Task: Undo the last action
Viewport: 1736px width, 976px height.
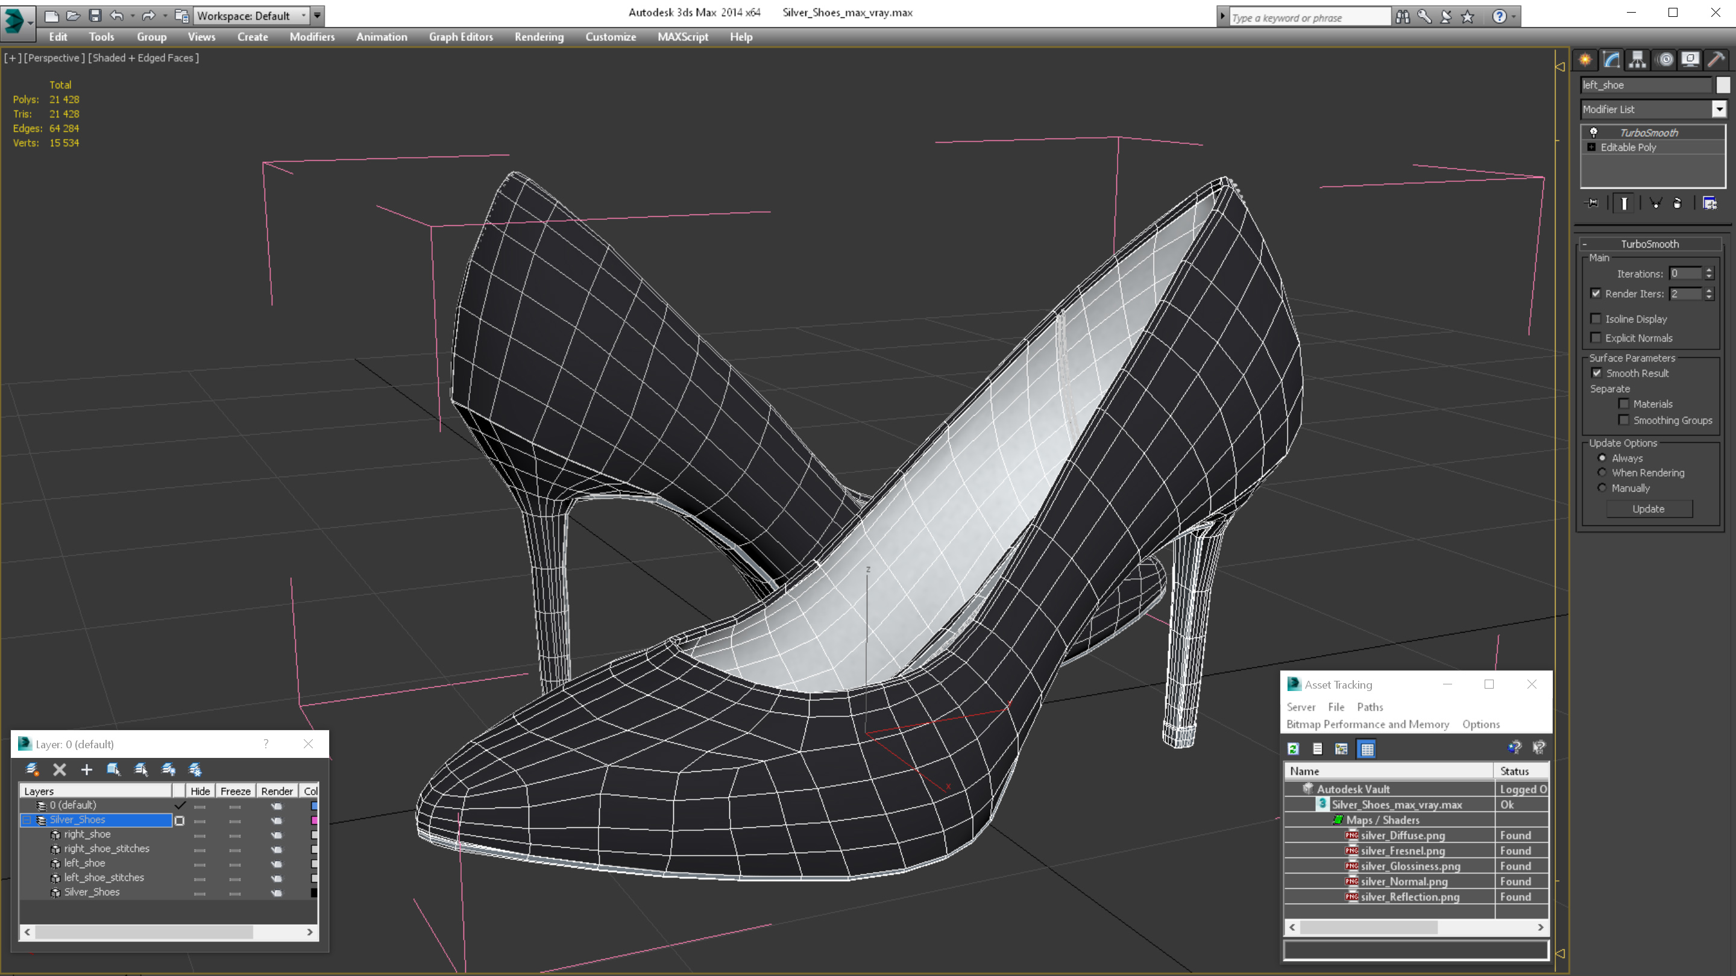Action: point(116,16)
